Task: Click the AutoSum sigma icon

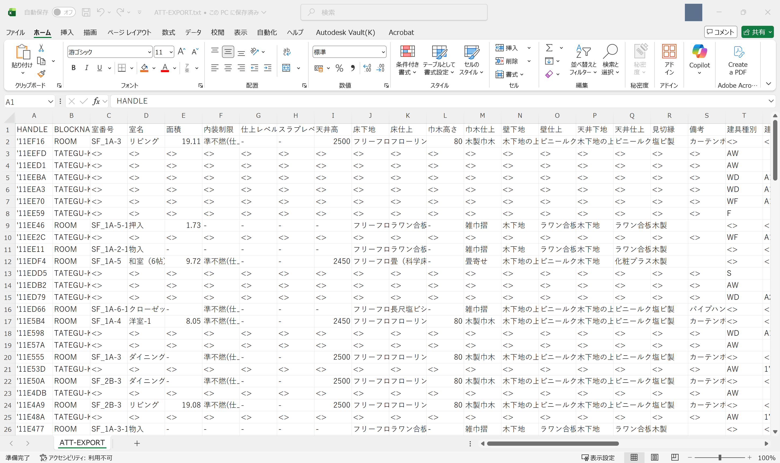Action: pos(549,48)
